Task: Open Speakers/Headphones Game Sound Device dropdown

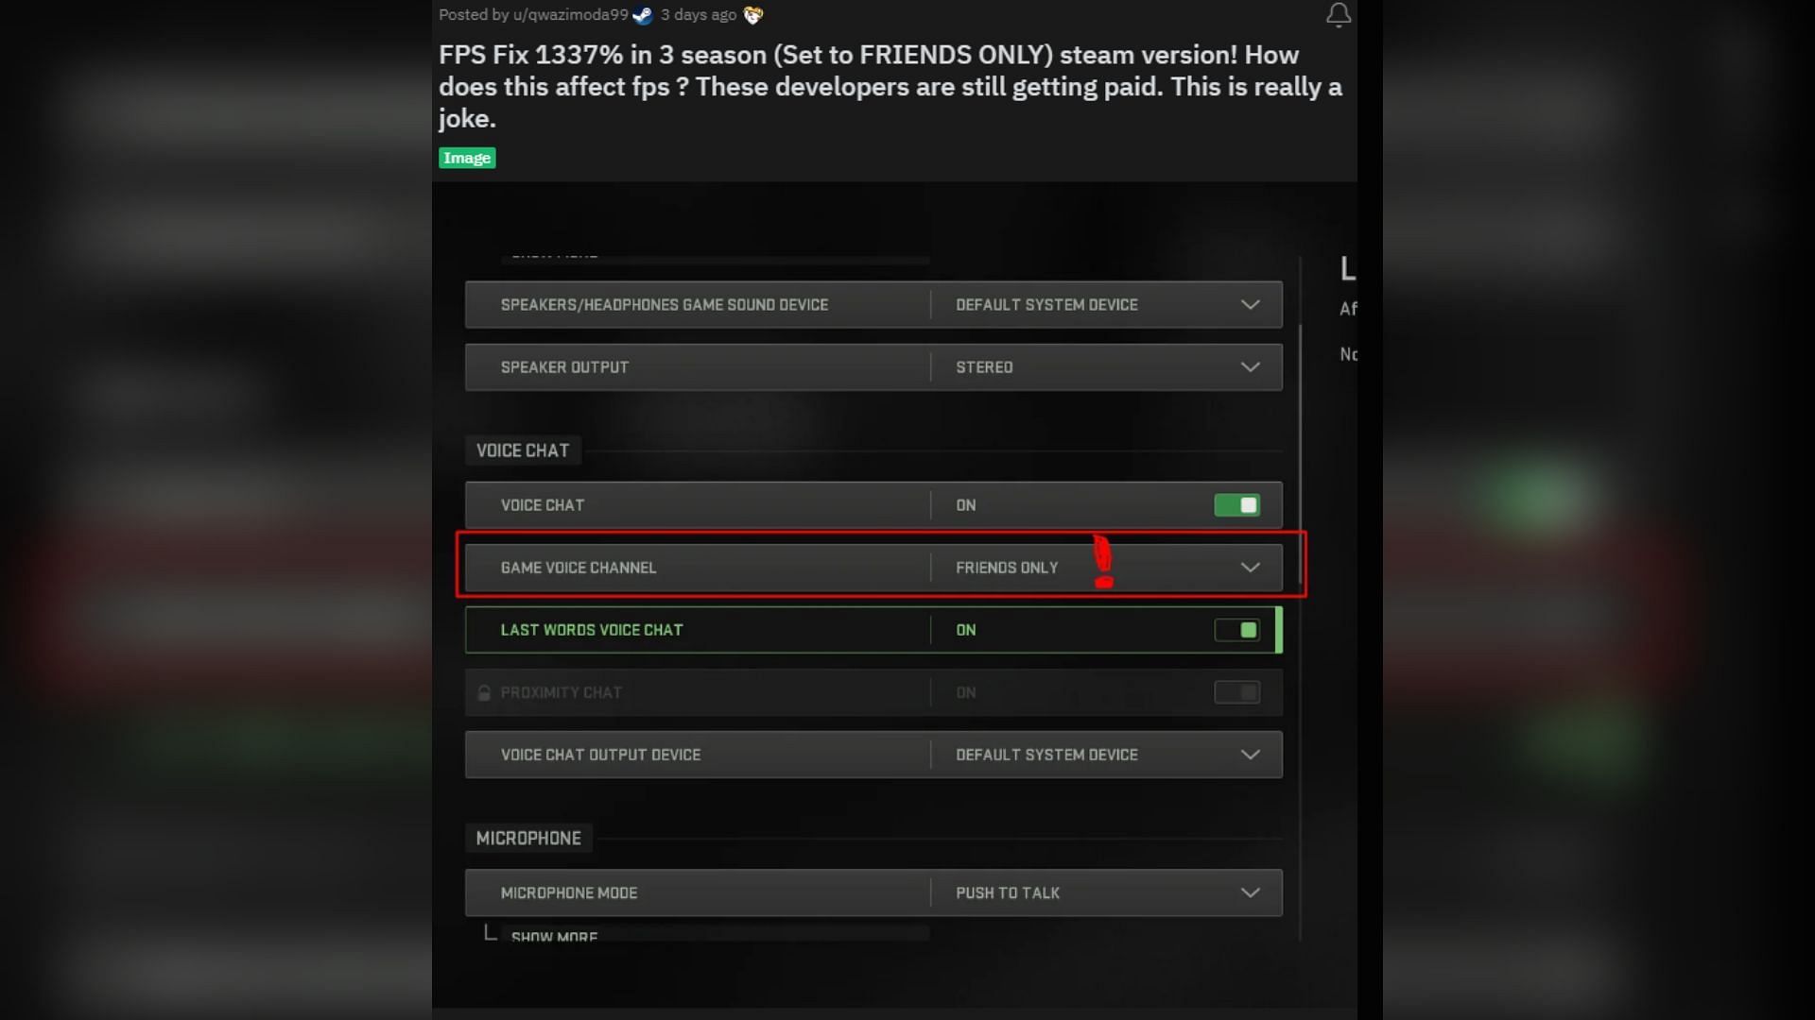Action: tap(1250, 305)
